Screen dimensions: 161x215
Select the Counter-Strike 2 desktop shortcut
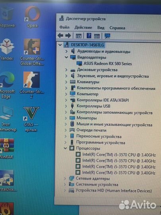click(32, 85)
